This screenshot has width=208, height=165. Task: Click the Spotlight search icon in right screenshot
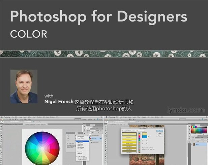tap(206, 117)
